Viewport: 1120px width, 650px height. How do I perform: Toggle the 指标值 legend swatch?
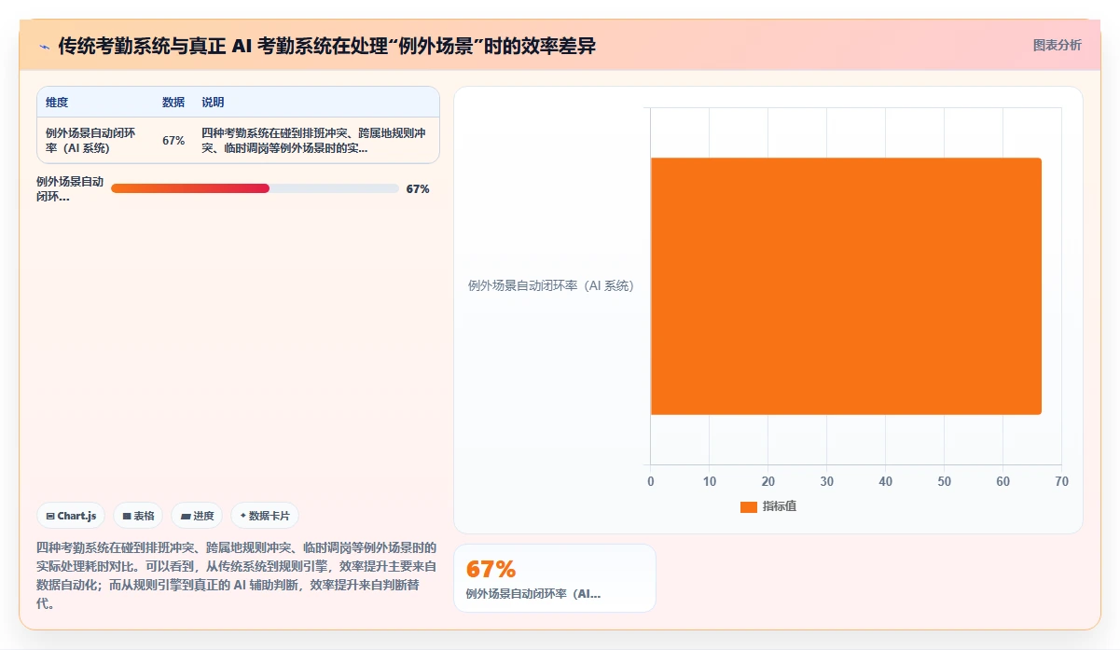(748, 506)
